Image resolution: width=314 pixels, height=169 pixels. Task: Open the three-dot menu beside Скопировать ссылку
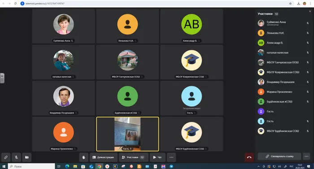[306, 156]
